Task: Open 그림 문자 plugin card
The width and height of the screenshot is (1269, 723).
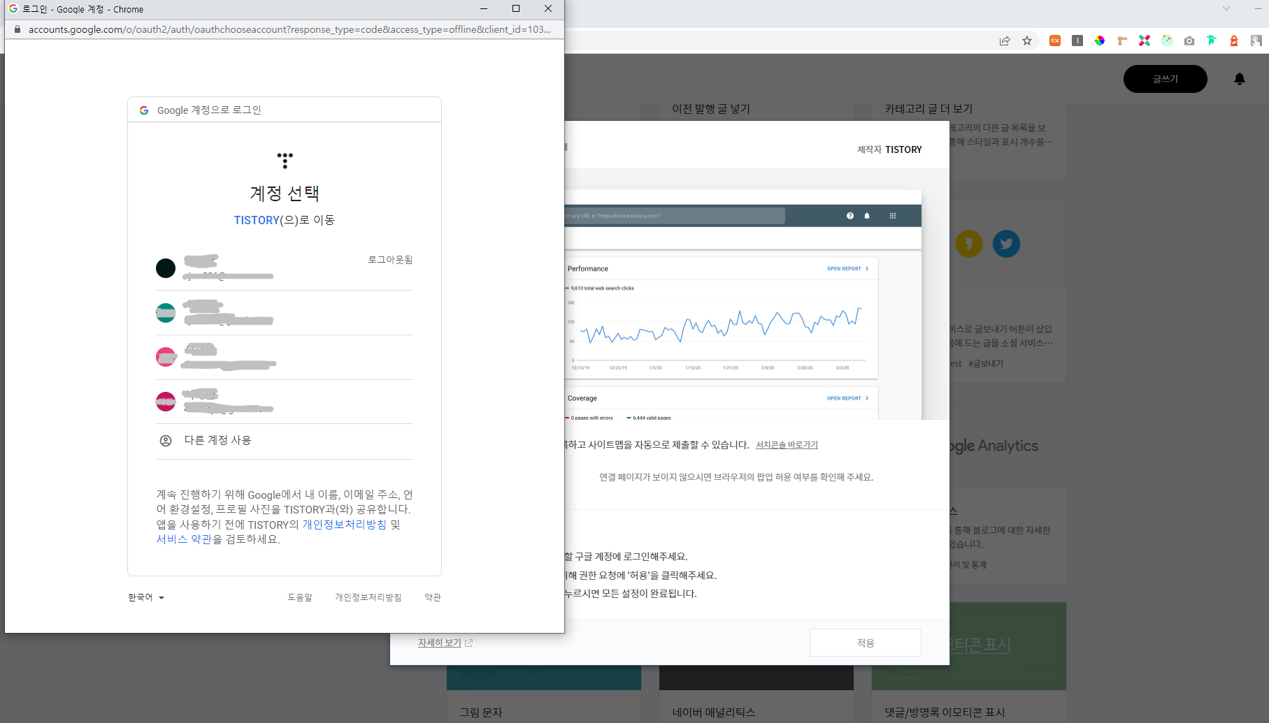Action: [481, 713]
